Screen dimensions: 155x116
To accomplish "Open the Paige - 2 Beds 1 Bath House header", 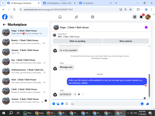I will pos(74,28).
